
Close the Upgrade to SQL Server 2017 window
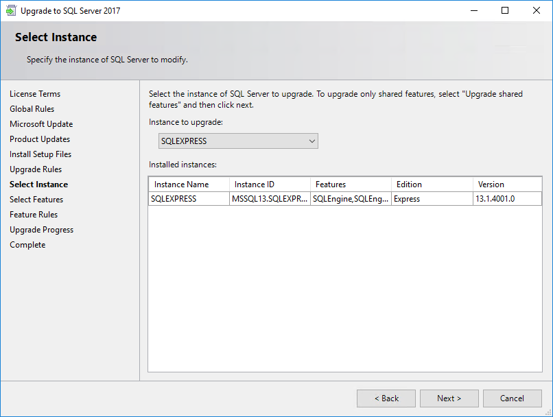click(537, 10)
